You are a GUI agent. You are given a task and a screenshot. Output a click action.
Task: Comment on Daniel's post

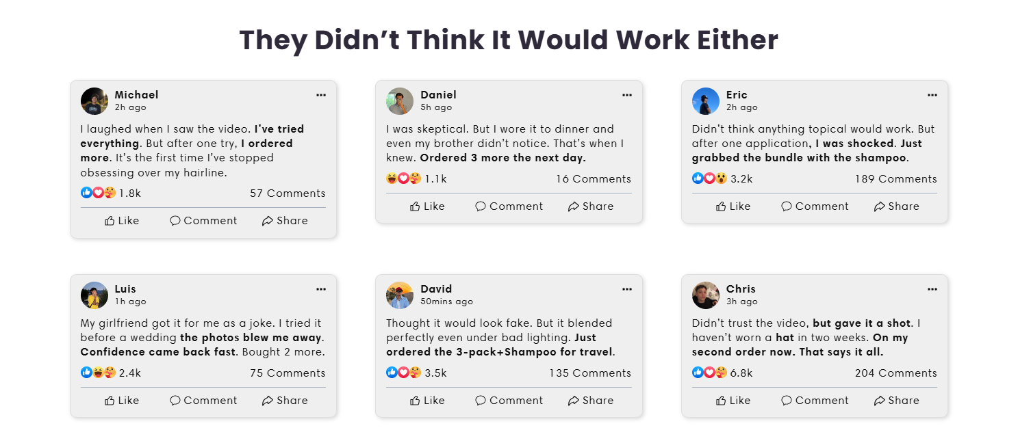click(x=509, y=206)
